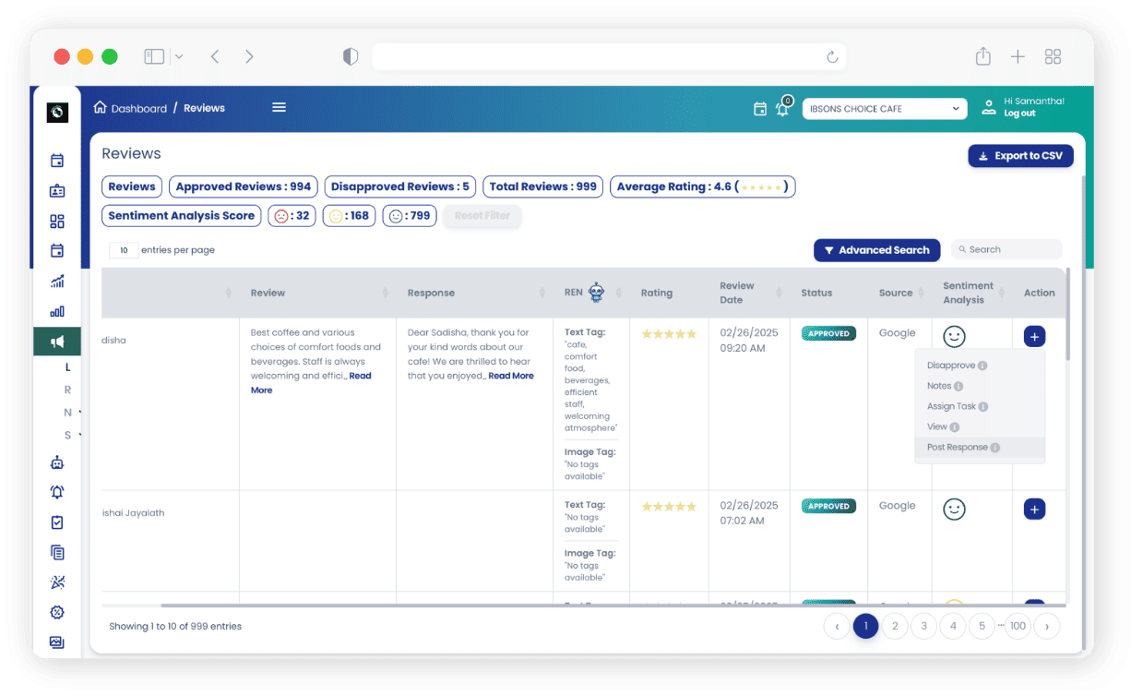
Task: Click the Safari share icon
Action: (982, 56)
